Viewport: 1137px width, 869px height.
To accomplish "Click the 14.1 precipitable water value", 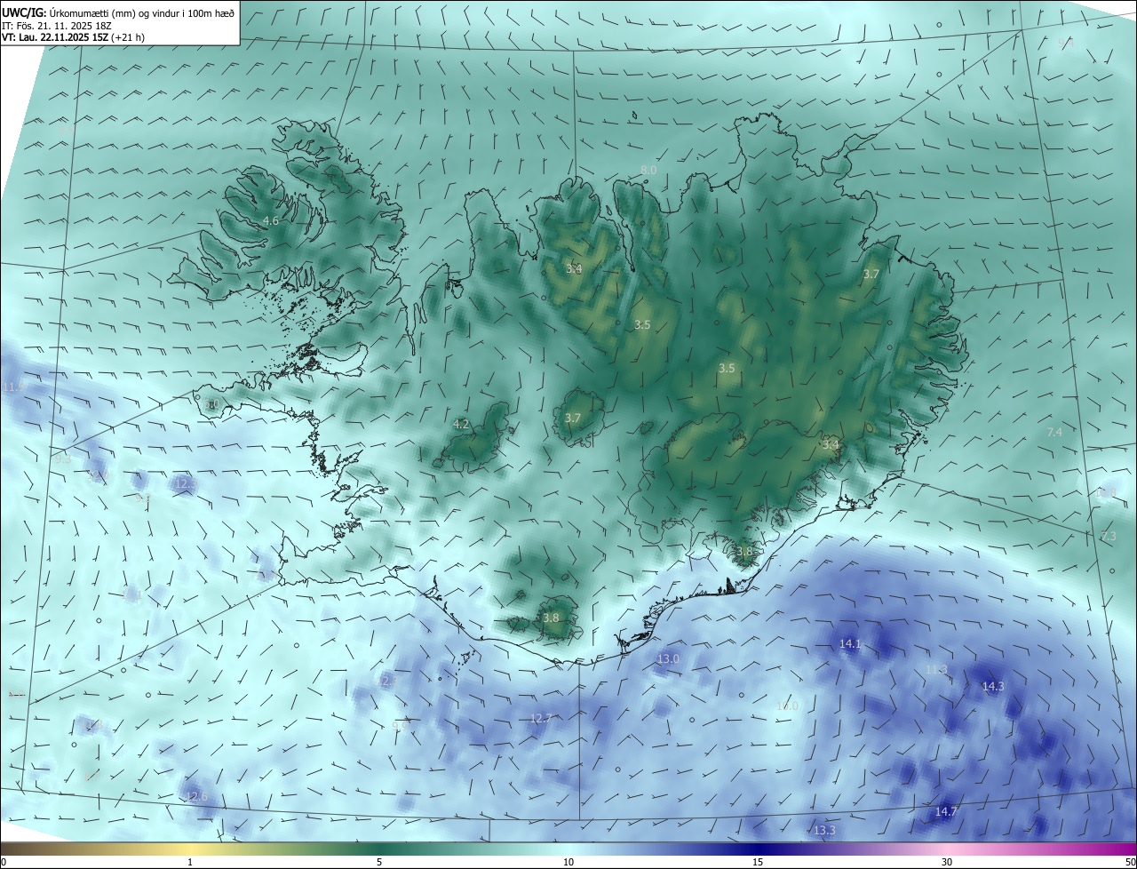I will pos(850,643).
